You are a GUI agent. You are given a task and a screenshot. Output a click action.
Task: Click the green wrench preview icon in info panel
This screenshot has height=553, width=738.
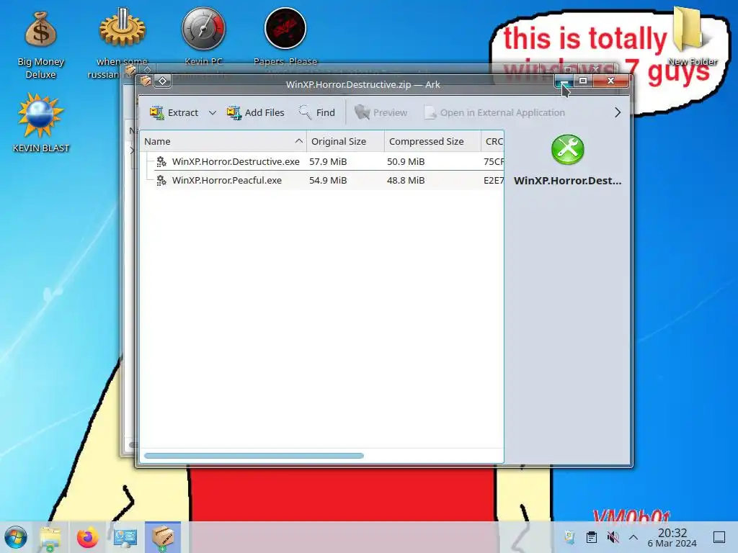pyautogui.click(x=568, y=150)
